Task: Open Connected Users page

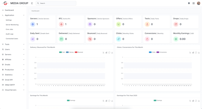Action: (12, 39)
